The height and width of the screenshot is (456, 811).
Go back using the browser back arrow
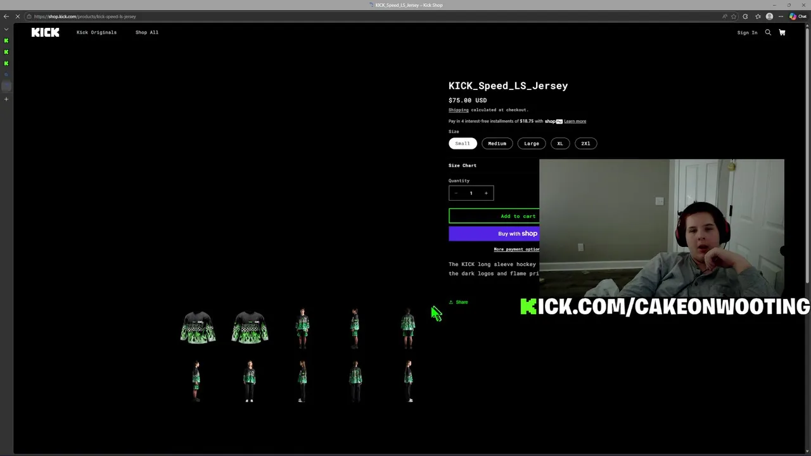[x=6, y=16]
